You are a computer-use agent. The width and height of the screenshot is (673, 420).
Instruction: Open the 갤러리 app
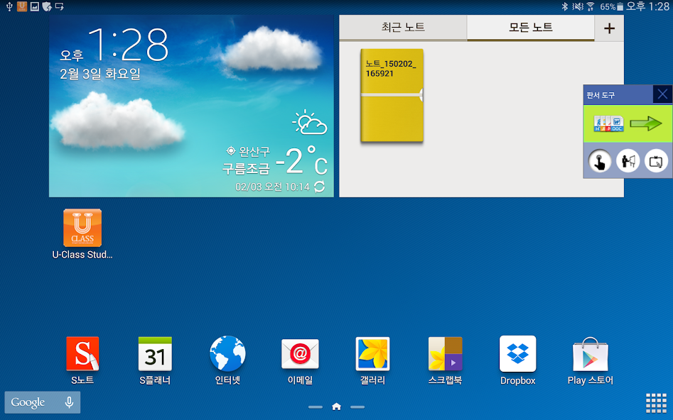pos(372,354)
